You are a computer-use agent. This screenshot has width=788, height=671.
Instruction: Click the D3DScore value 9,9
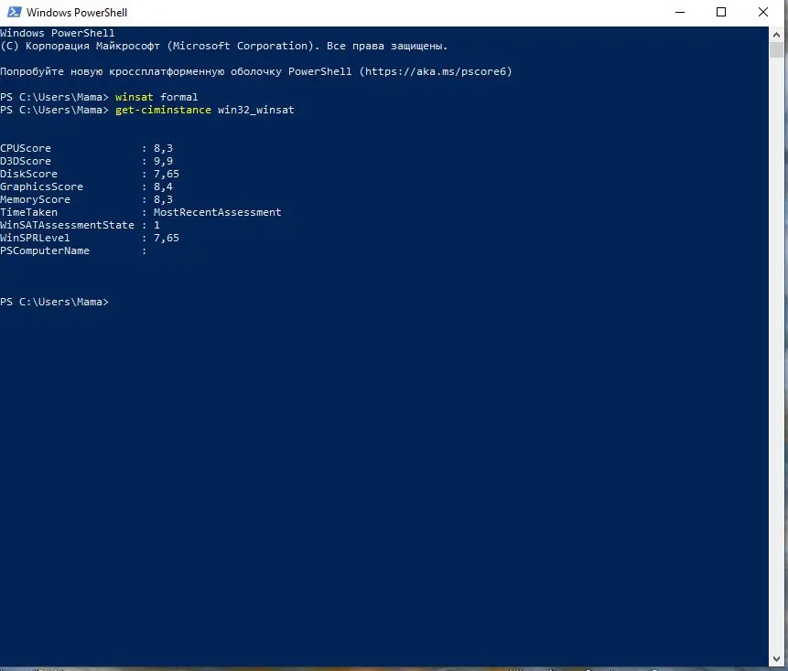(x=163, y=161)
